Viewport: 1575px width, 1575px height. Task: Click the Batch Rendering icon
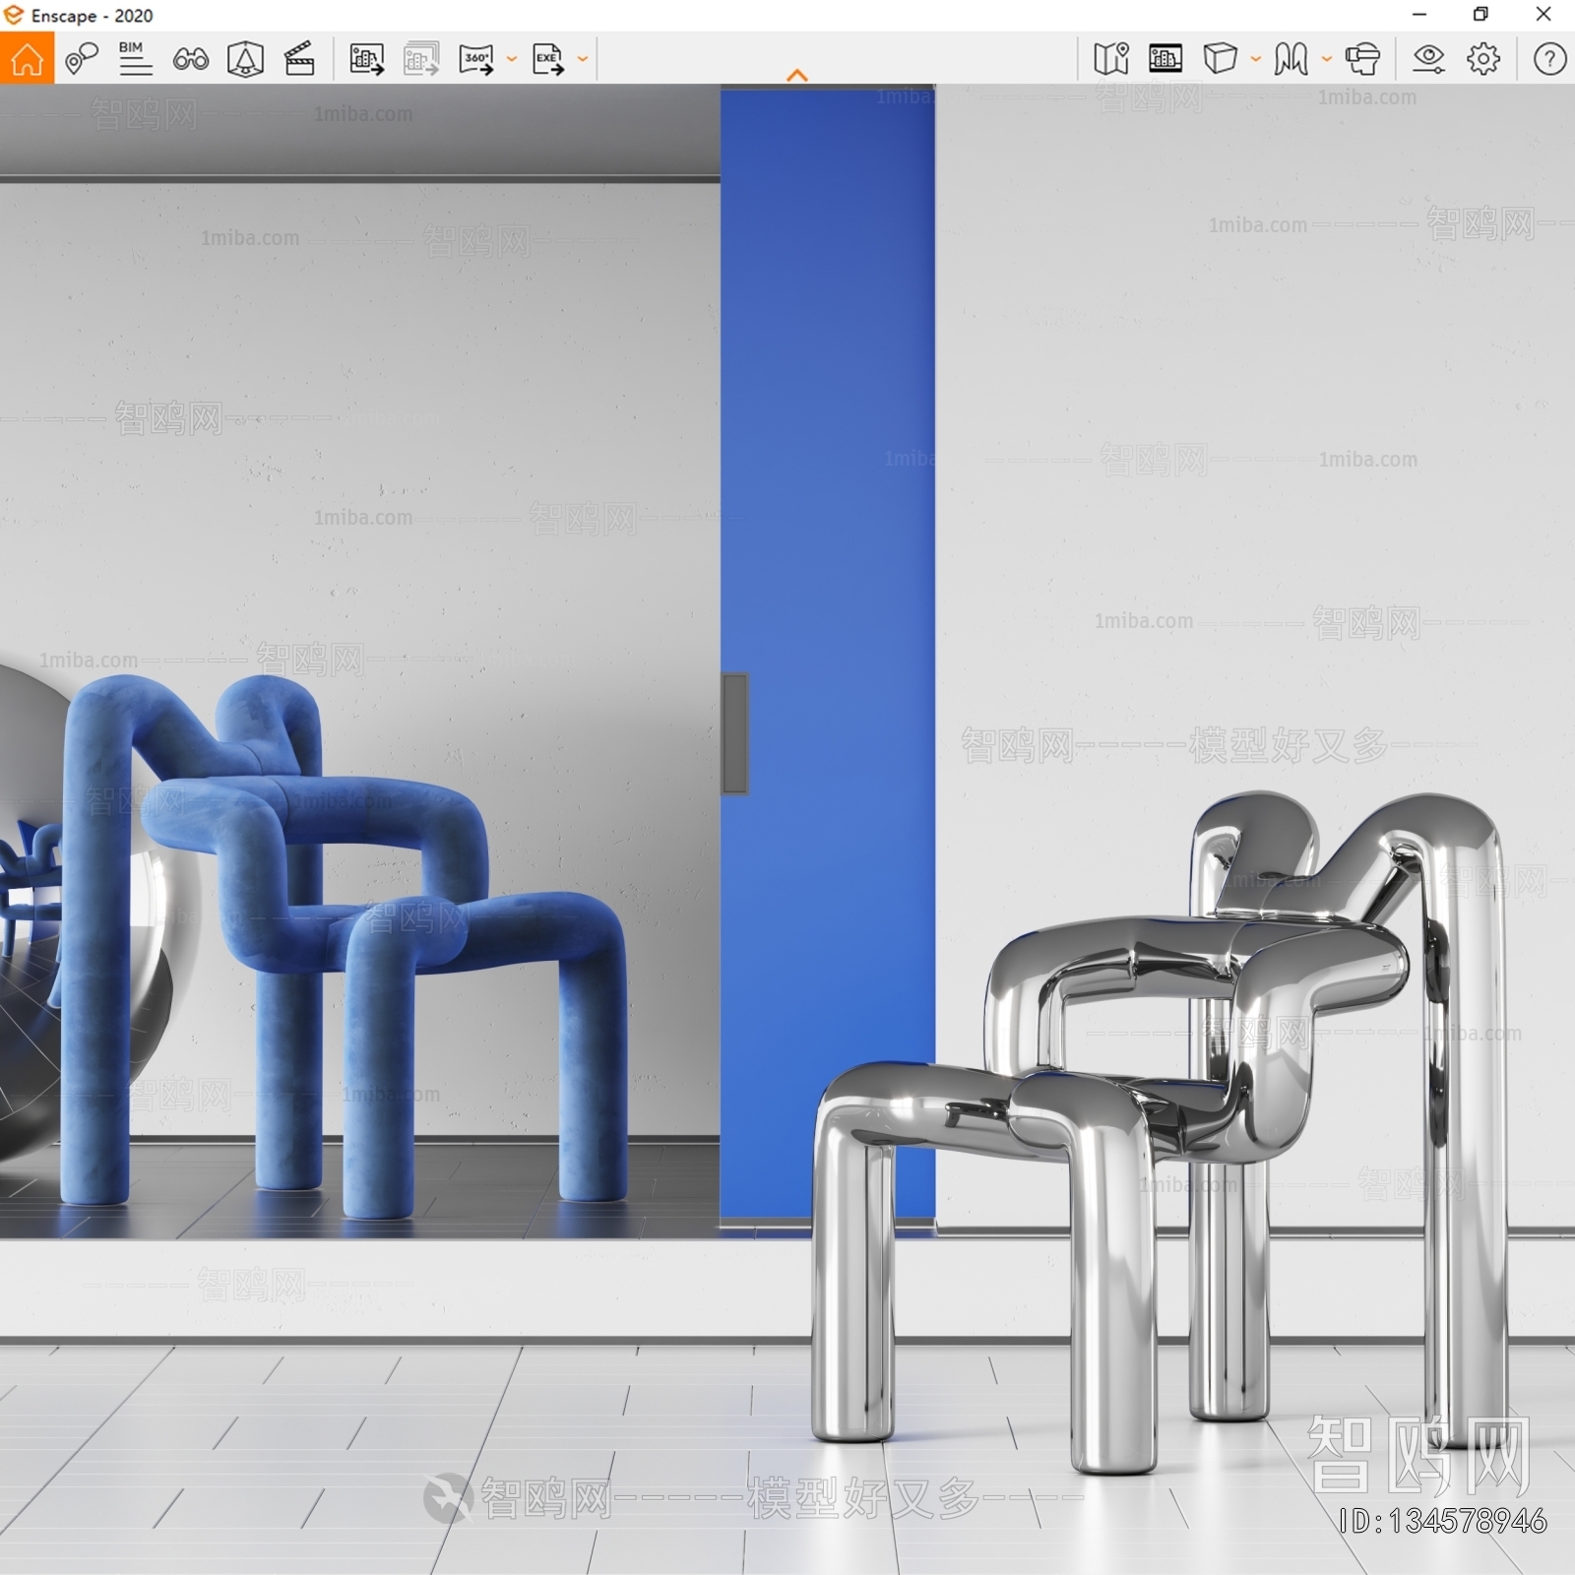(x=421, y=59)
